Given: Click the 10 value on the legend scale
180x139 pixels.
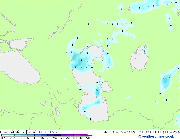Looking at the screenshot, I should pyautogui.click(x=35, y=138).
